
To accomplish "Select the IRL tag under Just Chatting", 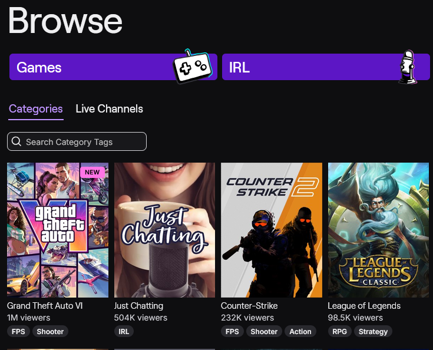I will (x=124, y=332).
